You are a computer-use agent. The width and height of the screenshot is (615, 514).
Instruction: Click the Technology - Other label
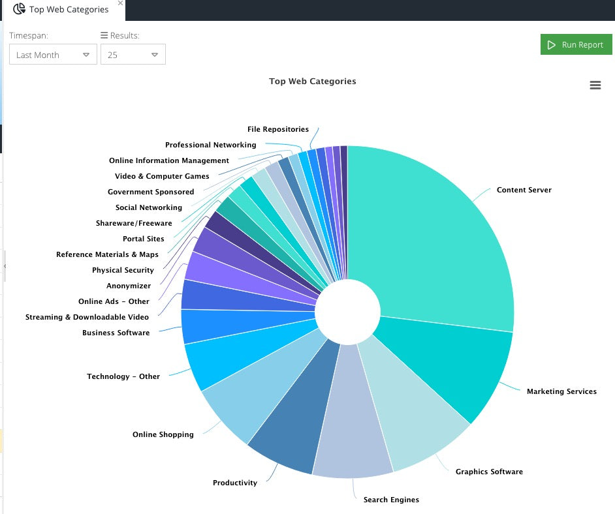123,376
